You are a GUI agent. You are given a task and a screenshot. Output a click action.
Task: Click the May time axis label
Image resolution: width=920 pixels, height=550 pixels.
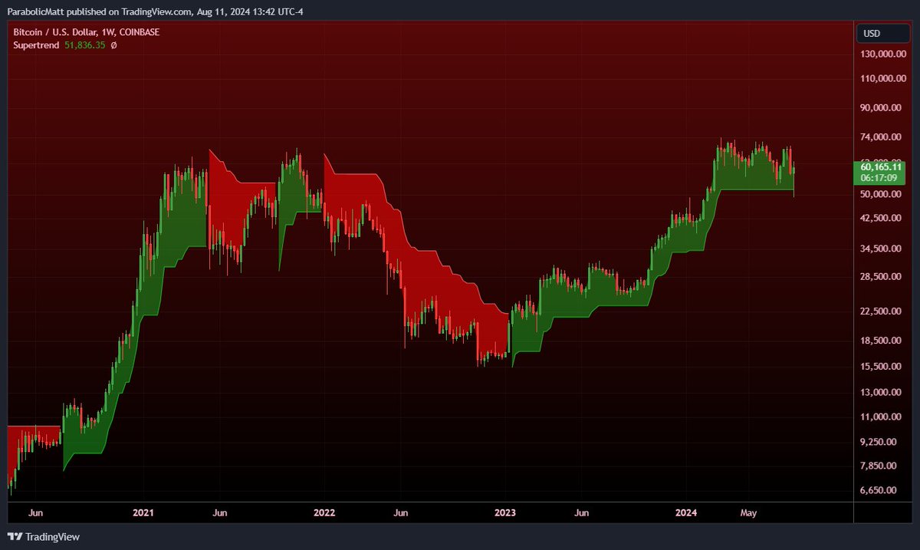click(748, 512)
